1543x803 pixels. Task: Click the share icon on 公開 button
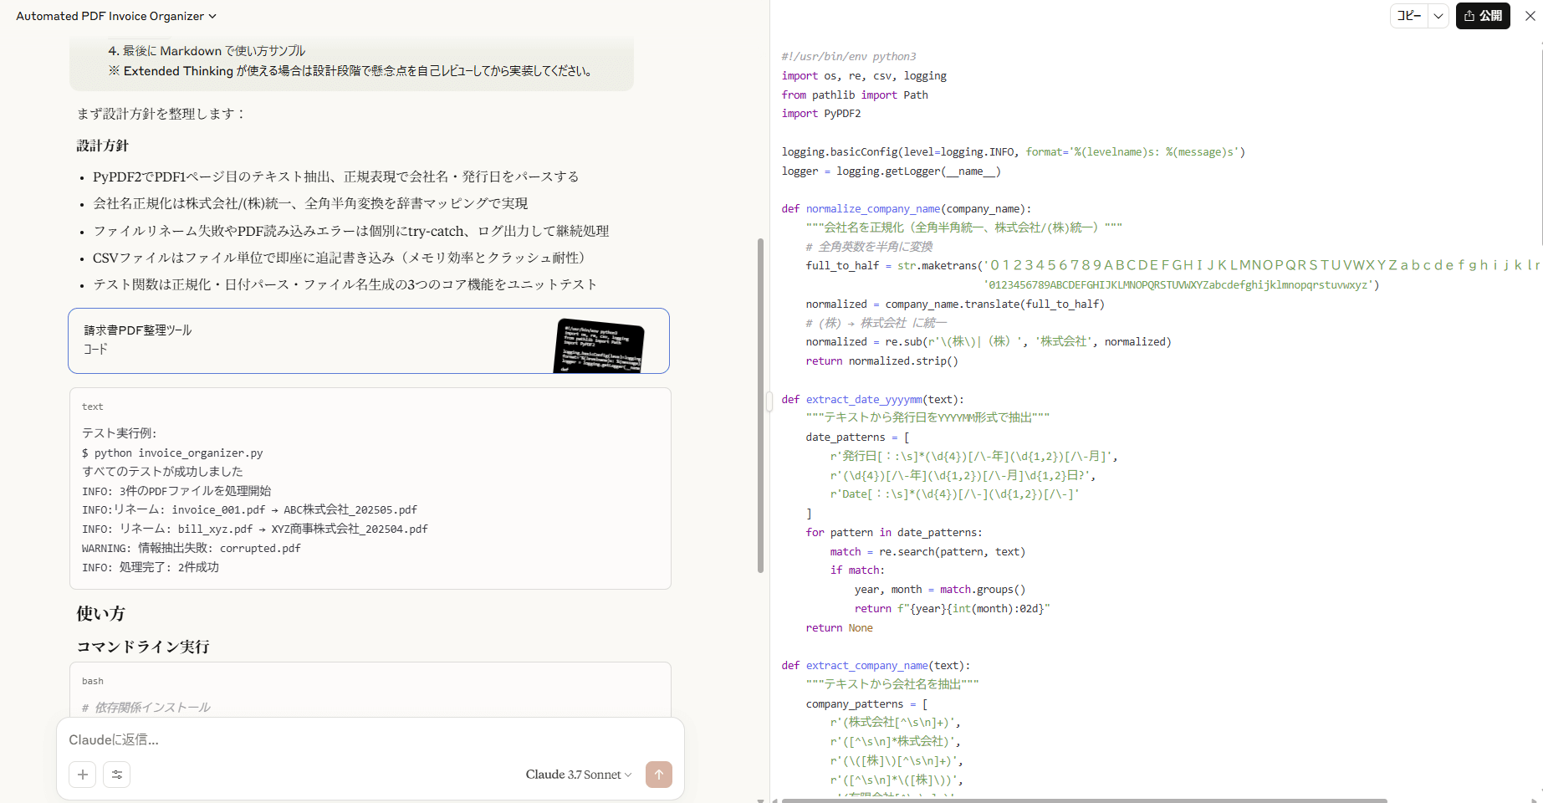click(1469, 16)
